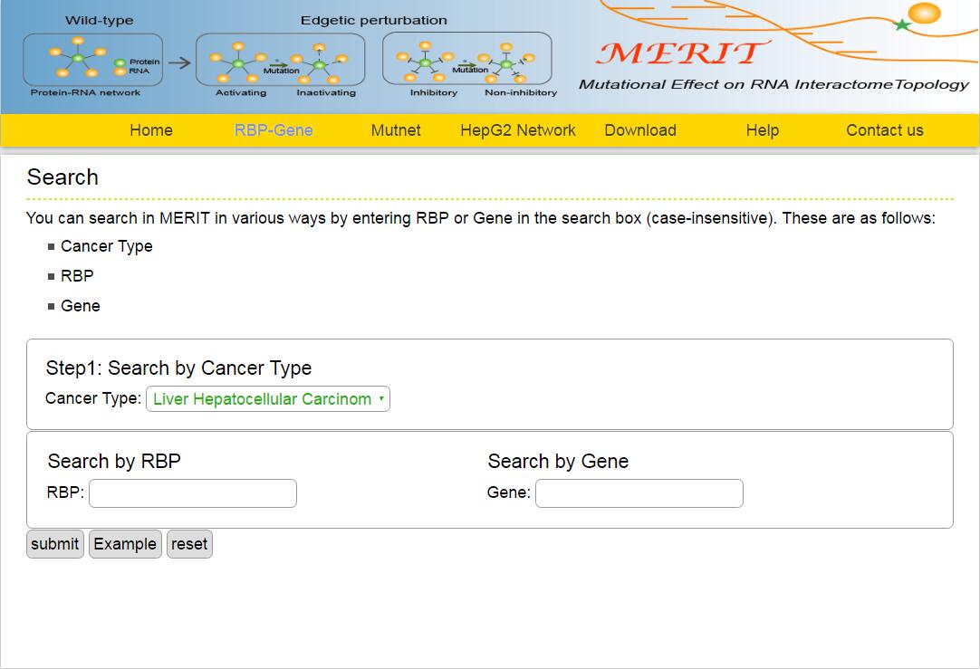Click the reset button

[x=189, y=544]
